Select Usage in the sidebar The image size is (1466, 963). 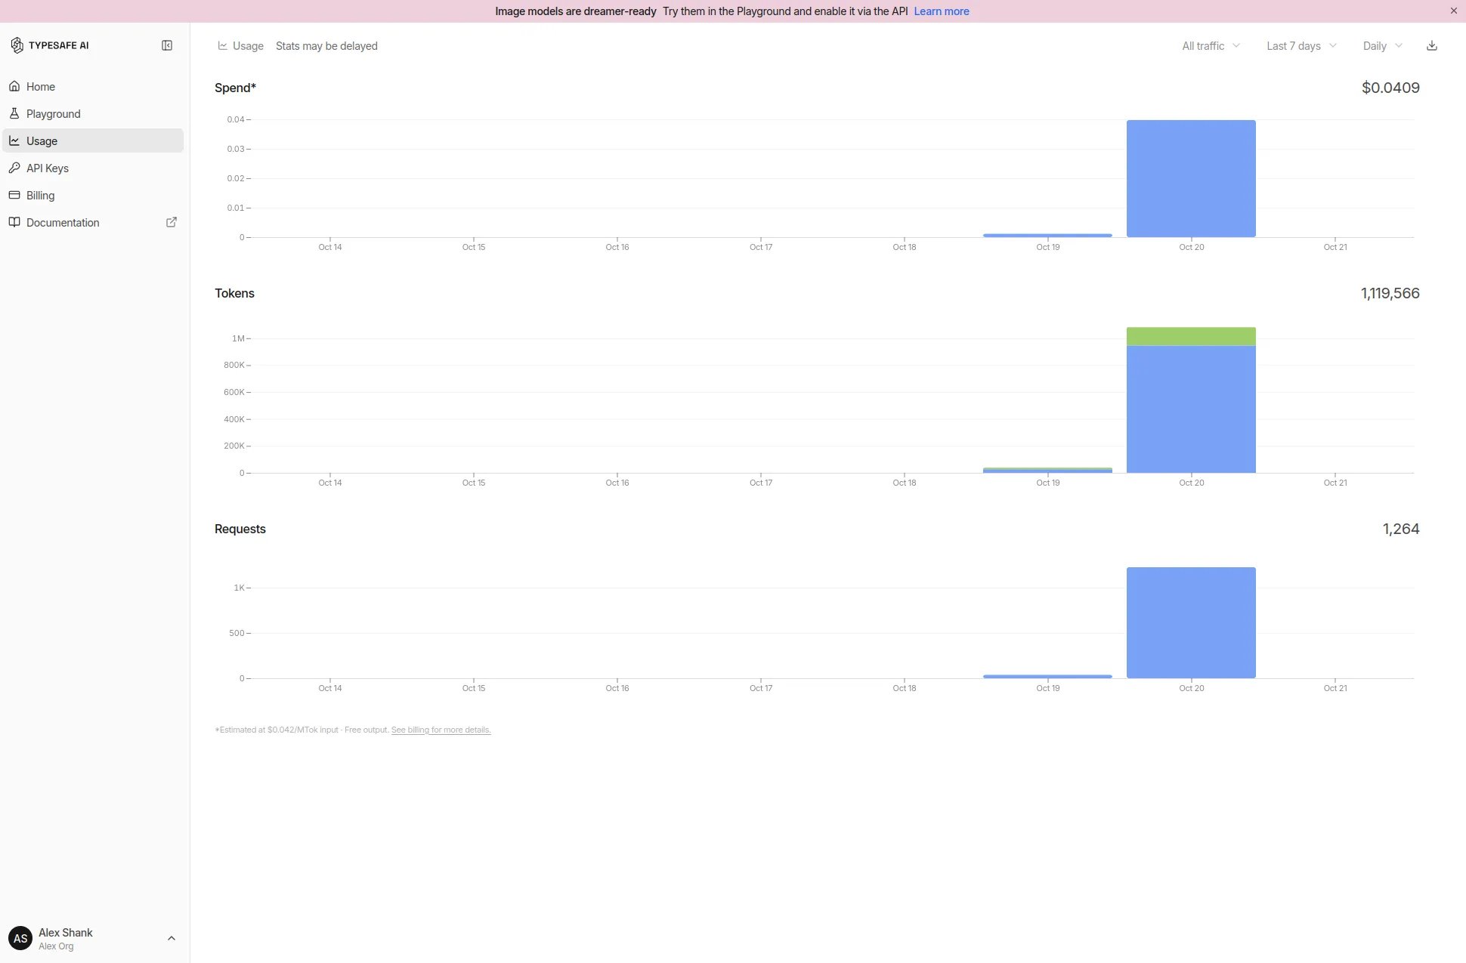point(93,140)
